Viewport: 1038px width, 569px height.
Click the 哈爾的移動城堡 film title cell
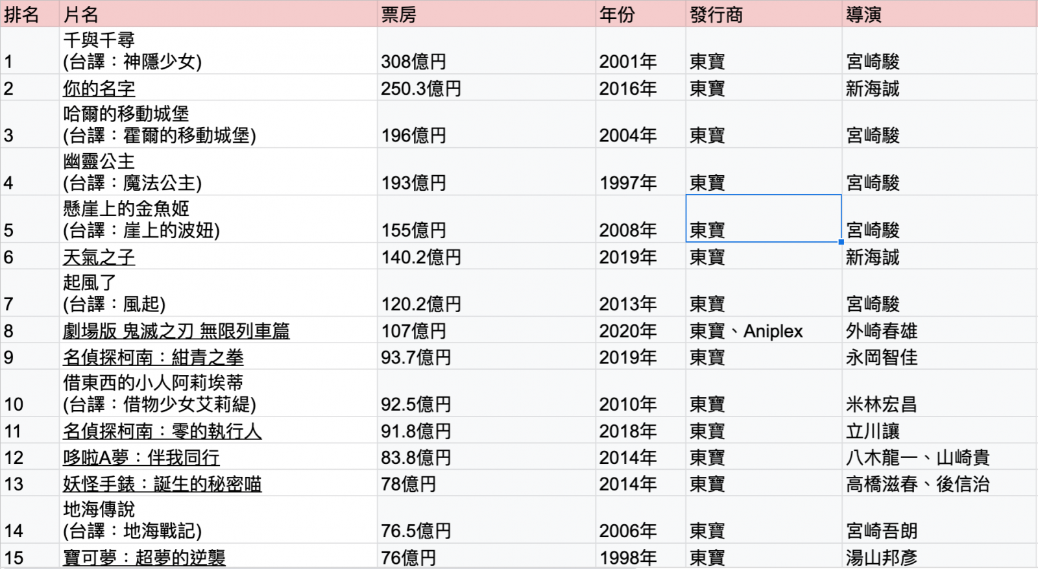(x=219, y=125)
